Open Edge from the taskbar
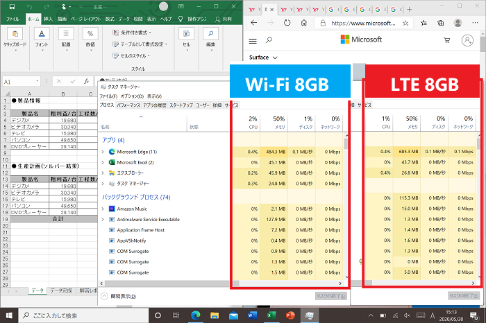486x323 pixels. click(195, 315)
